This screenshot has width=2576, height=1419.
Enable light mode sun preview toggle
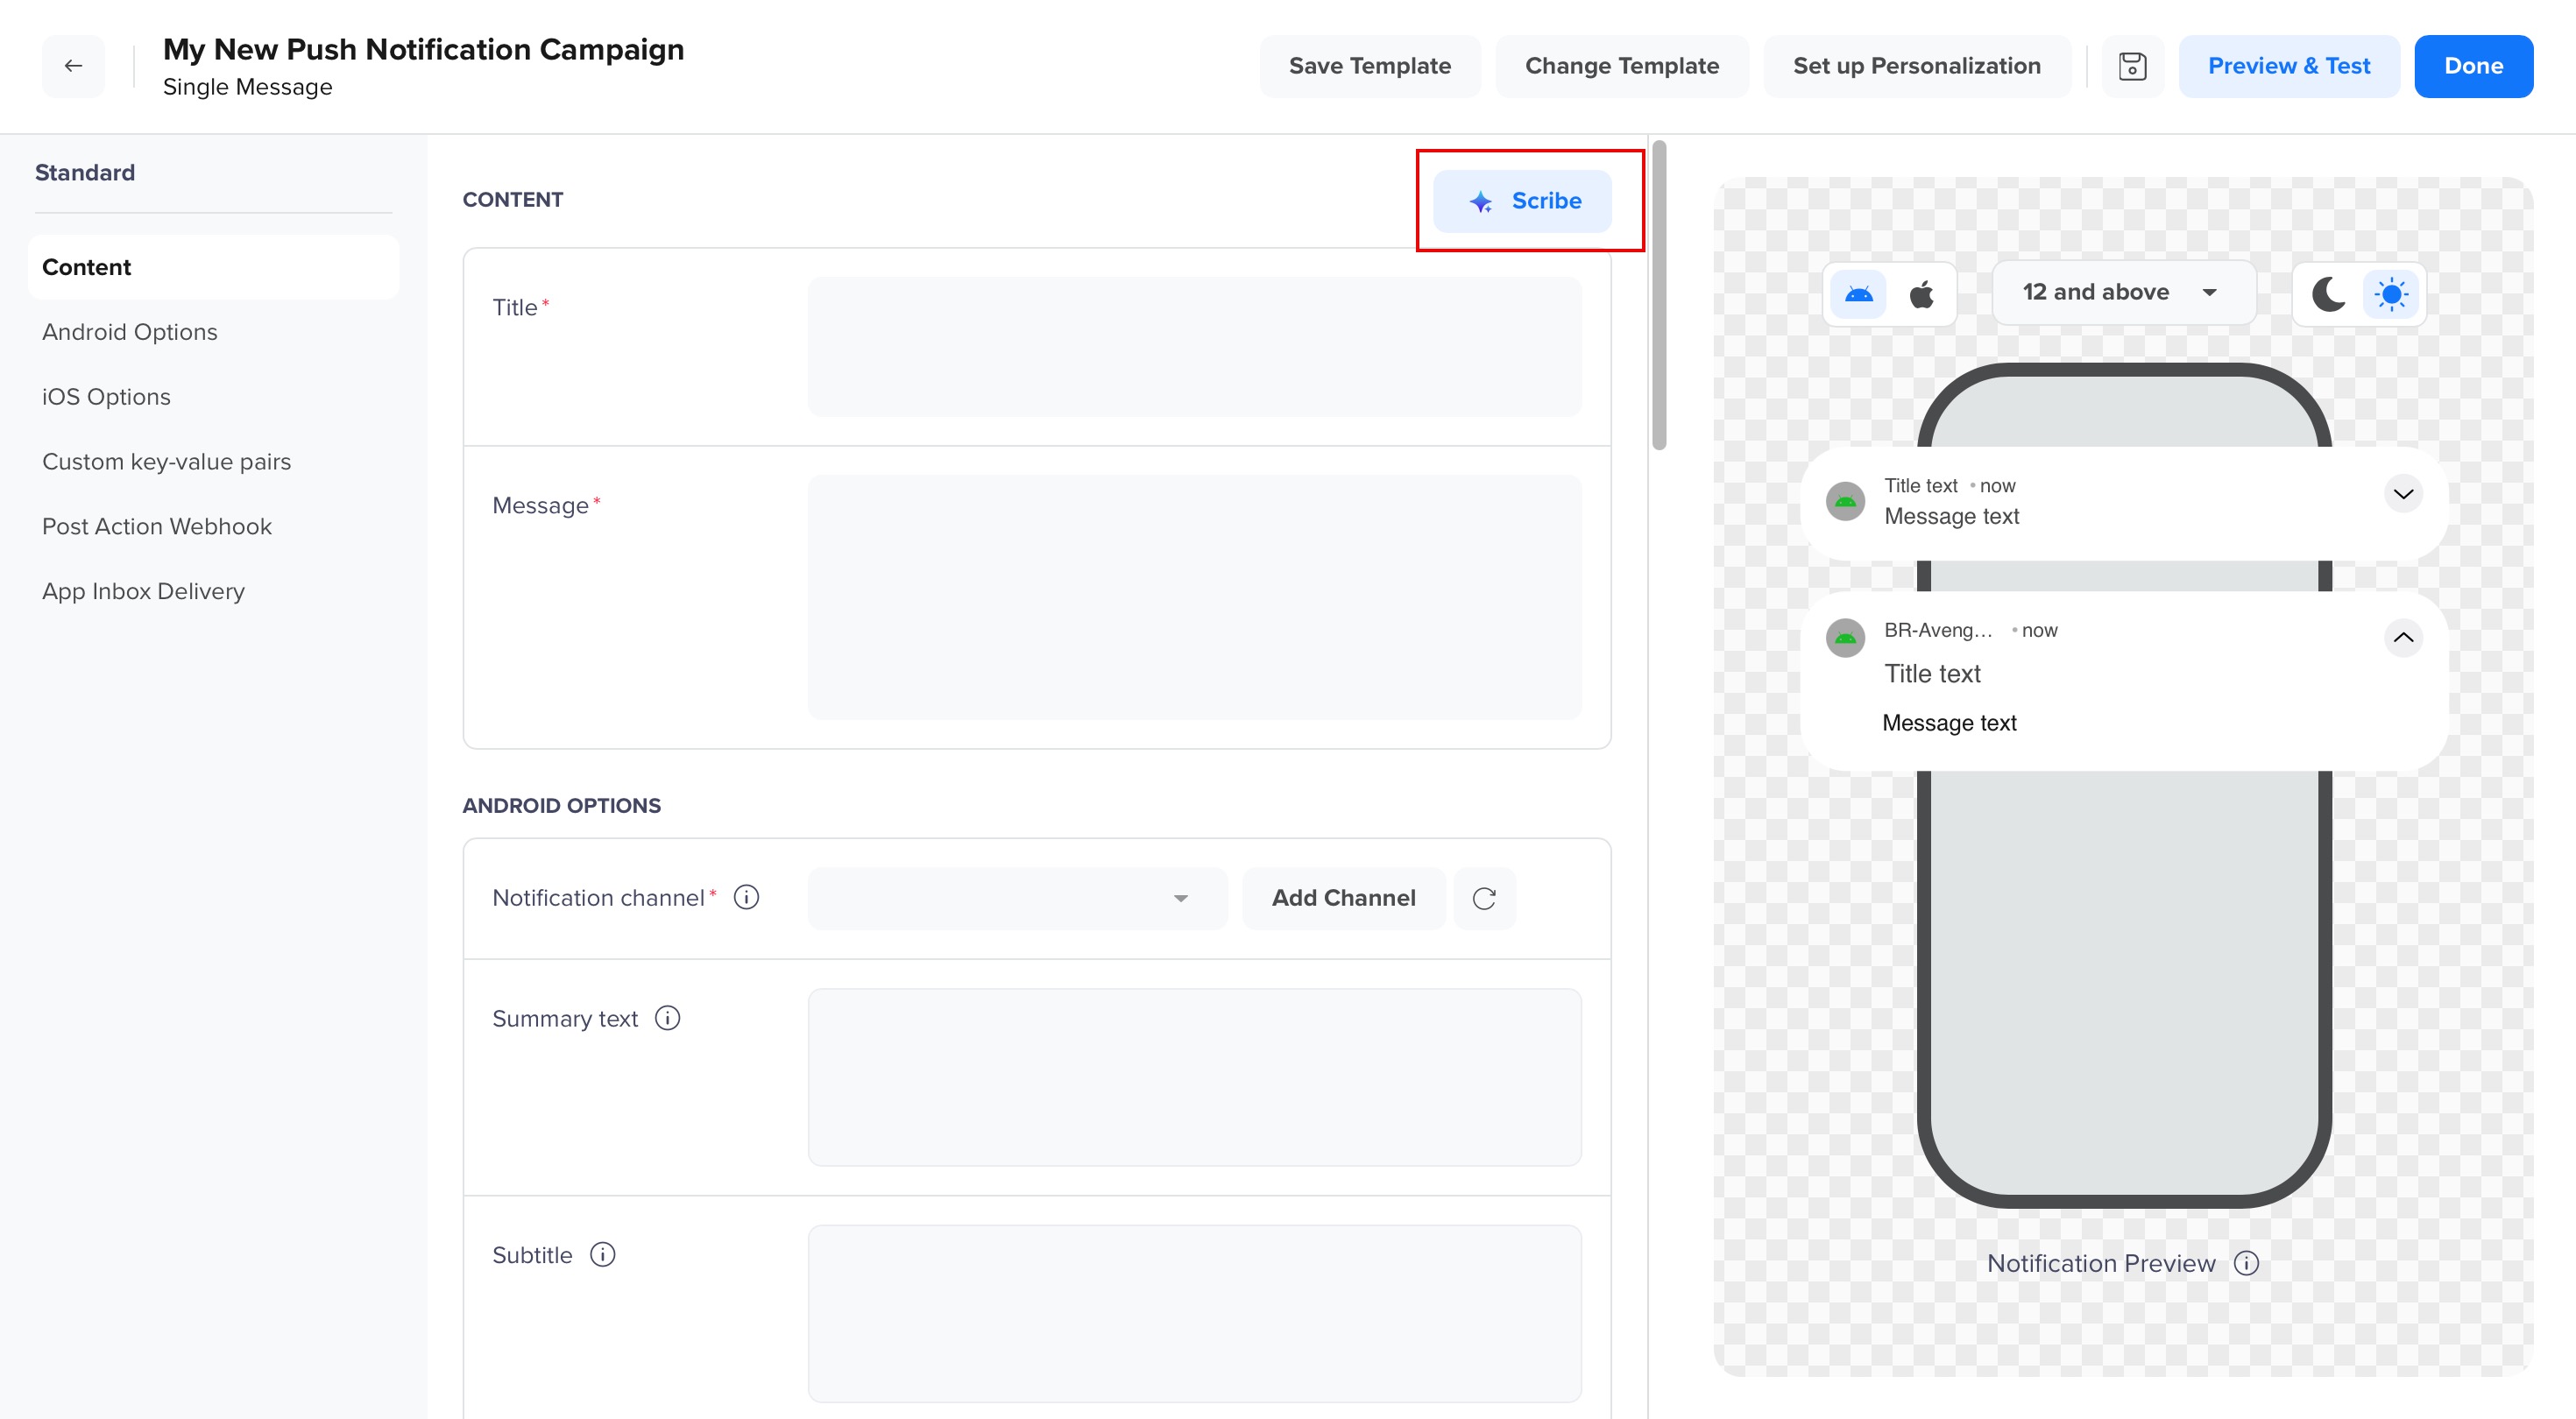coord(2391,294)
